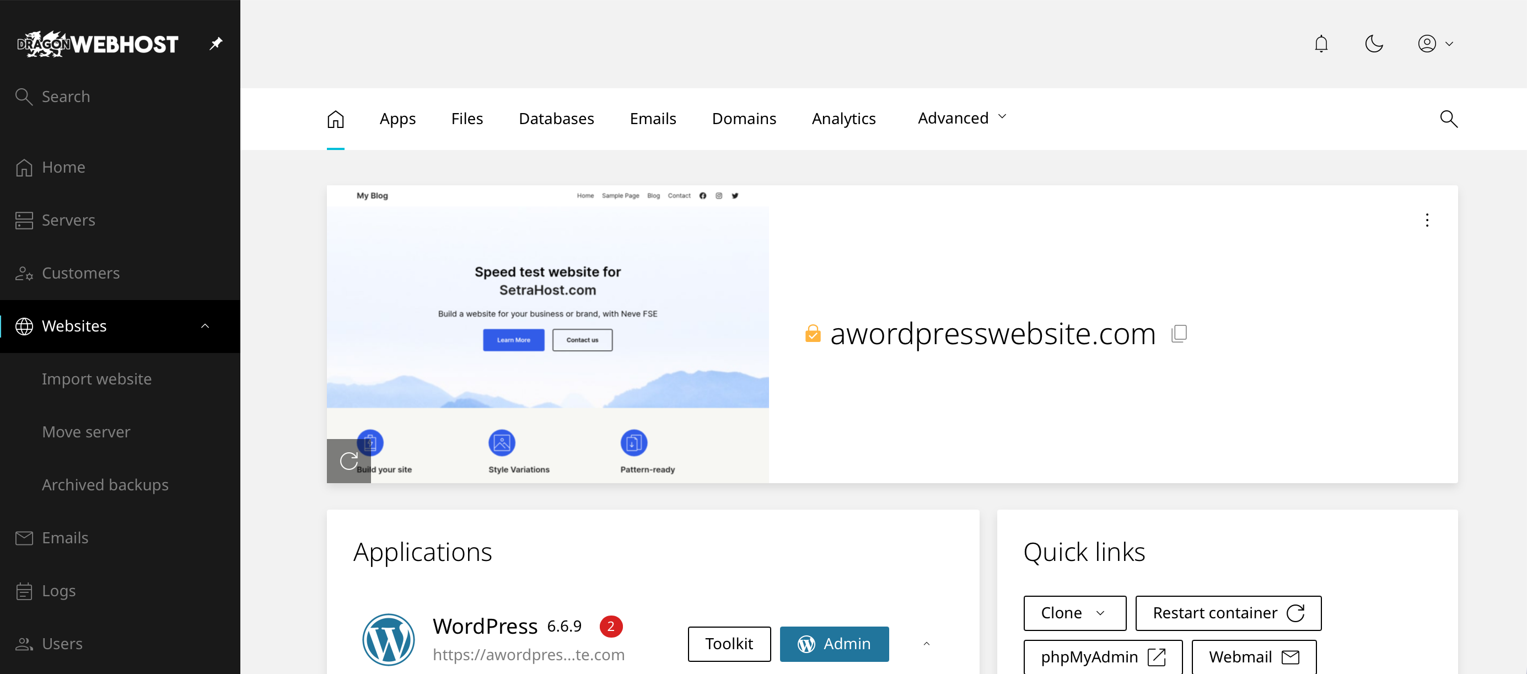The image size is (1527, 674).
Task: Open the https://awordpres...te.com link
Action: click(528, 655)
